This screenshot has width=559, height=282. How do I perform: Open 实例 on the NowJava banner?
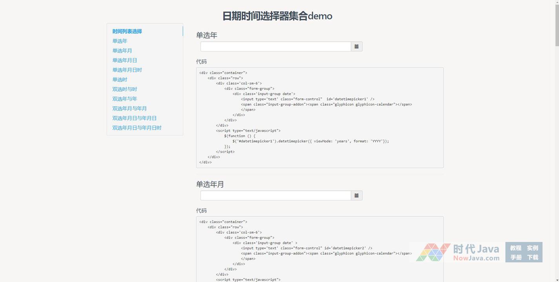[532, 248]
